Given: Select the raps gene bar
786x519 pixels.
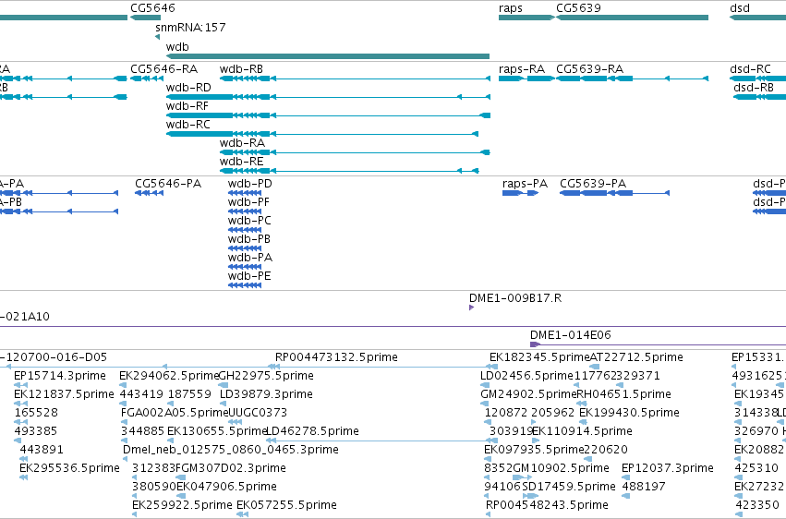Looking at the screenshot, I should (x=526, y=18).
